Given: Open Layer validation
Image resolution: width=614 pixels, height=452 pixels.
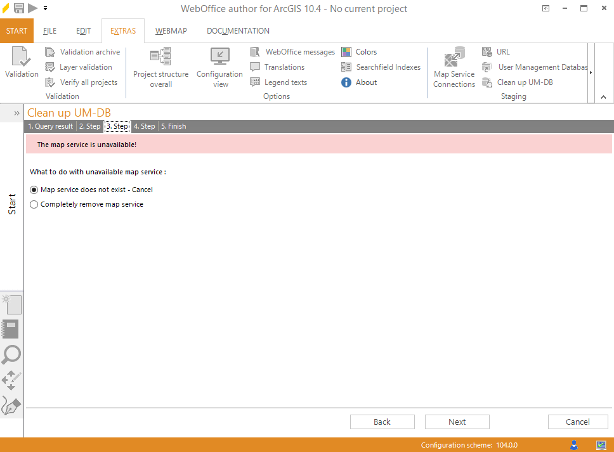Looking at the screenshot, I should pos(79,67).
